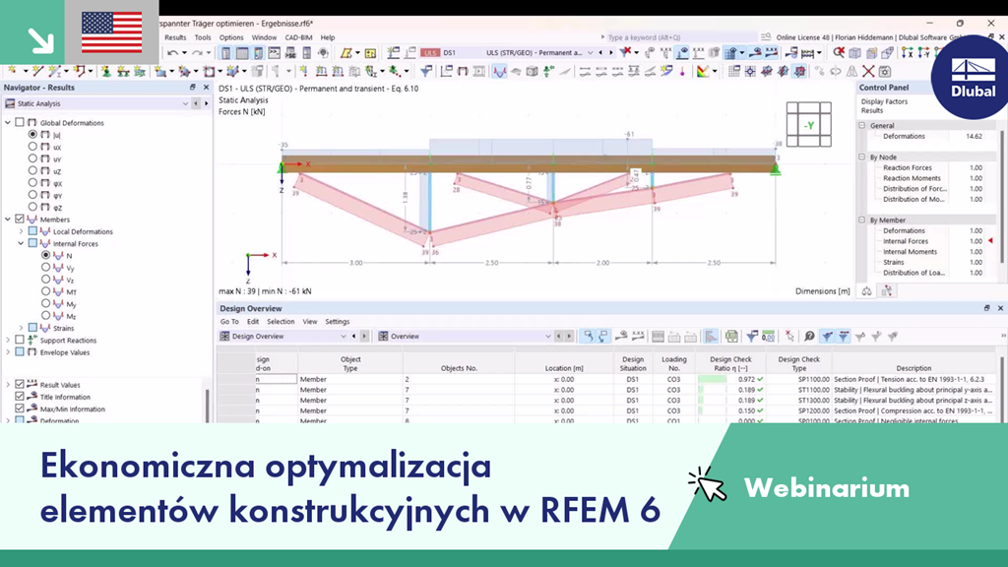
Task: Click the Tension section proof description row
Action: coord(913,379)
